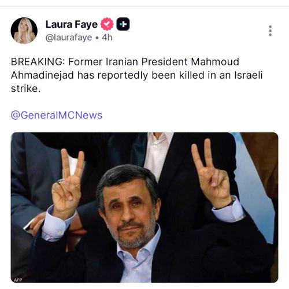
Task: Open the attached photo at the man's face
Action: point(129,205)
